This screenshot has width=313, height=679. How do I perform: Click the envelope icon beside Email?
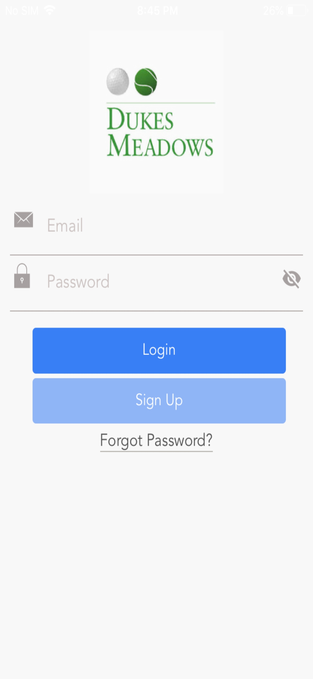tap(23, 219)
